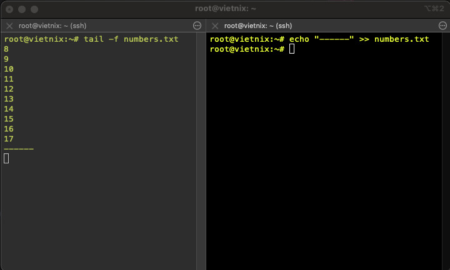This screenshot has height=270, width=450.
Task: Click output line '11' in left pane
Action: pos(9,79)
